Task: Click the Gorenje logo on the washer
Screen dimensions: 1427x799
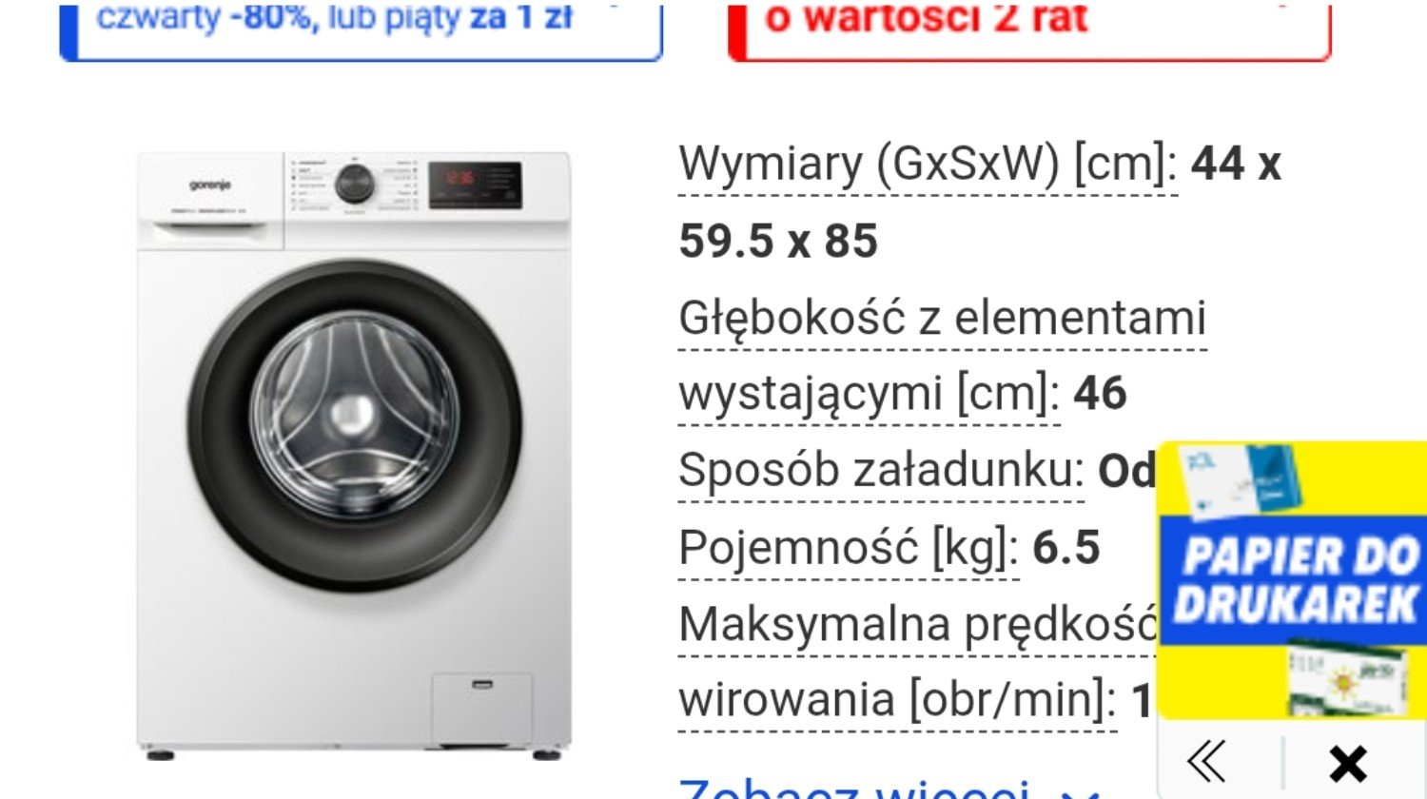Action: [x=209, y=185]
